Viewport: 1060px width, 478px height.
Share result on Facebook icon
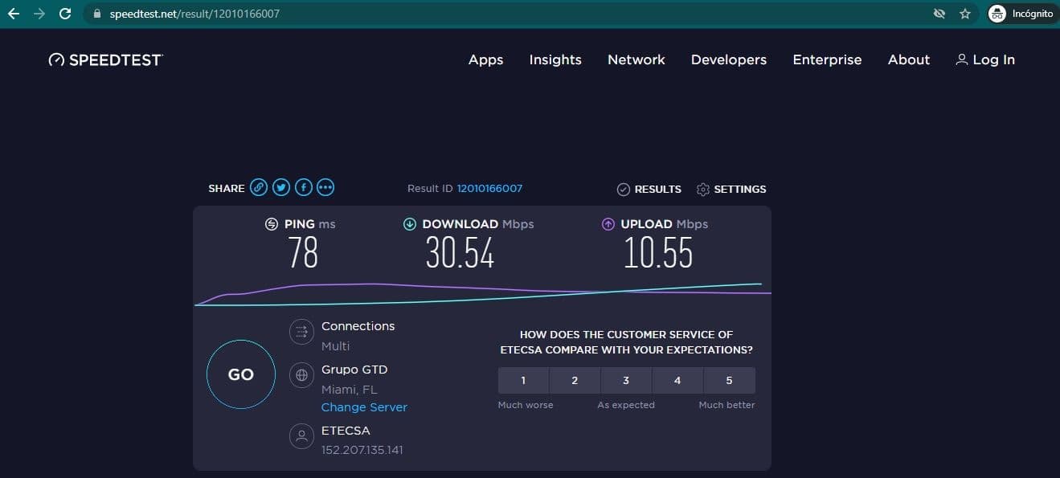point(303,188)
